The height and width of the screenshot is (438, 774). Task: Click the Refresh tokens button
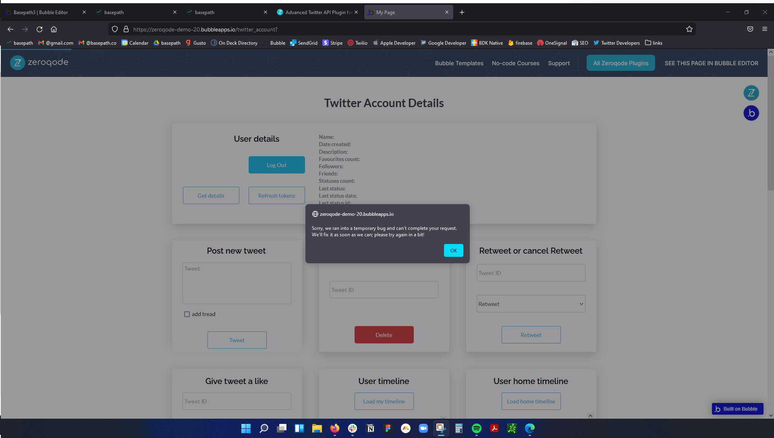pos(276,196)
